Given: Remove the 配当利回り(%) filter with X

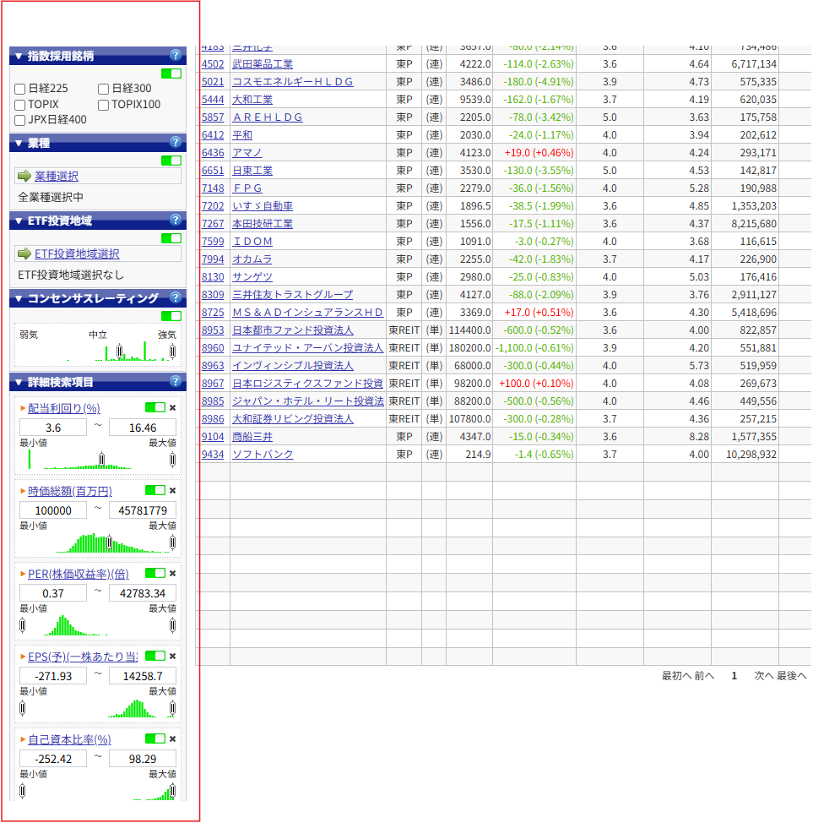Looking at the screenshot, I should pyautogui.click(x=173, y=408).
